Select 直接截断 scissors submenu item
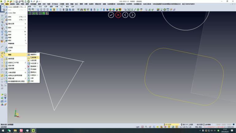Screen dimensions: 236x133 33,66
